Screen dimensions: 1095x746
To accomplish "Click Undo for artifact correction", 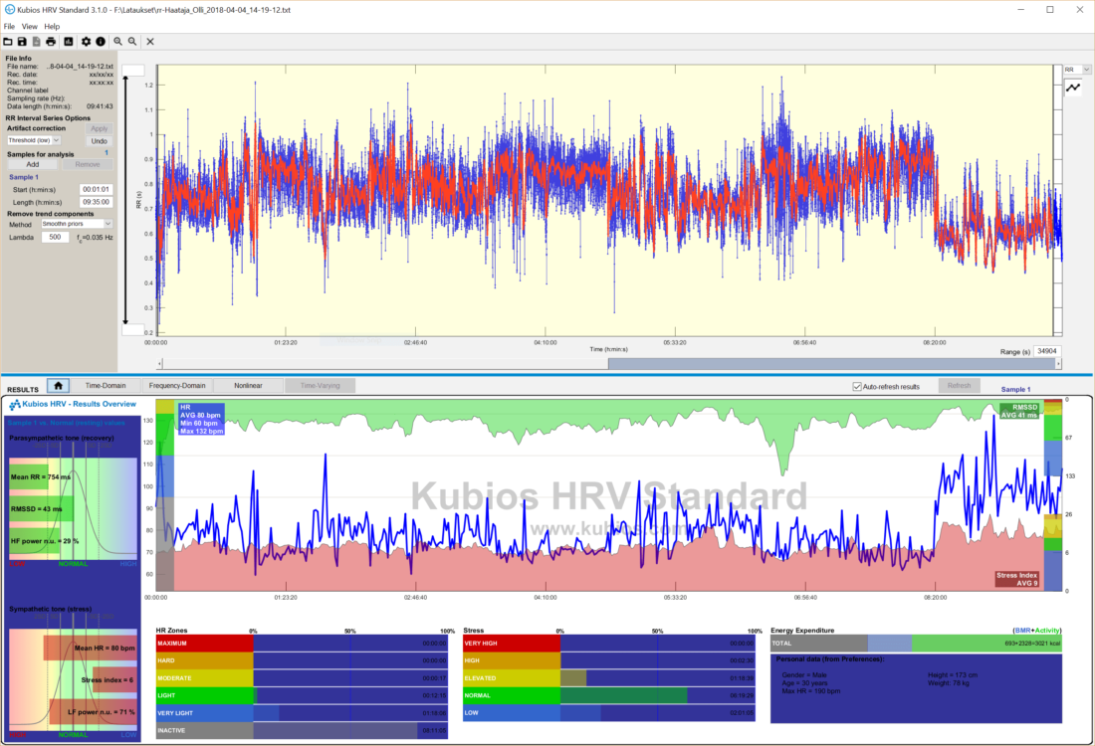I will [x=100, y=141].
